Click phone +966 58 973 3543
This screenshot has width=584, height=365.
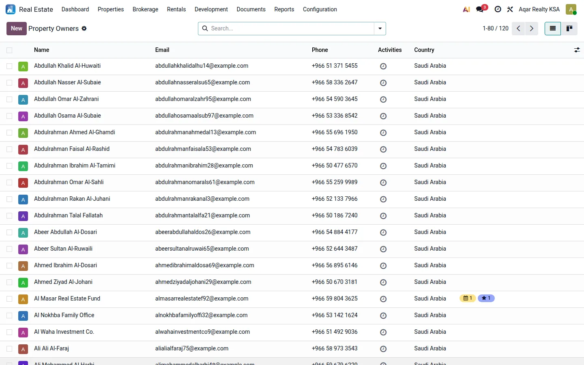click(335, 348)
